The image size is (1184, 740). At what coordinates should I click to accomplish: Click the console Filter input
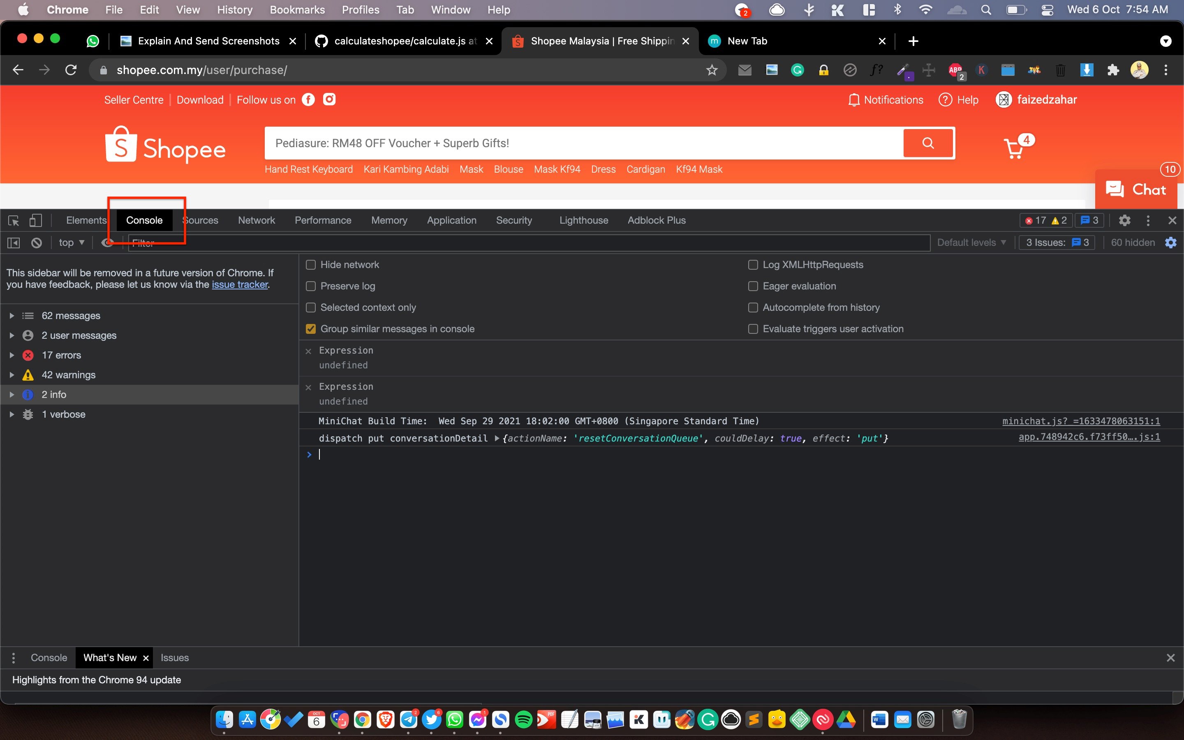tap(529, 243)
